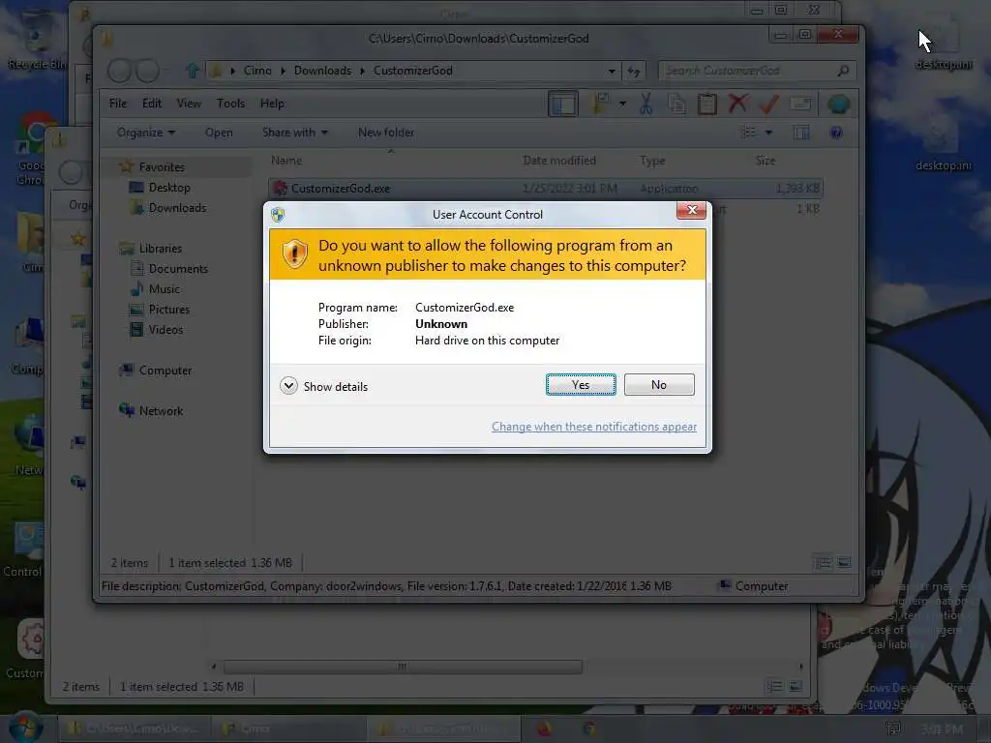This screenshot has height=743, width=991.
Task: Click the Back navigation button
Action: 119,71
